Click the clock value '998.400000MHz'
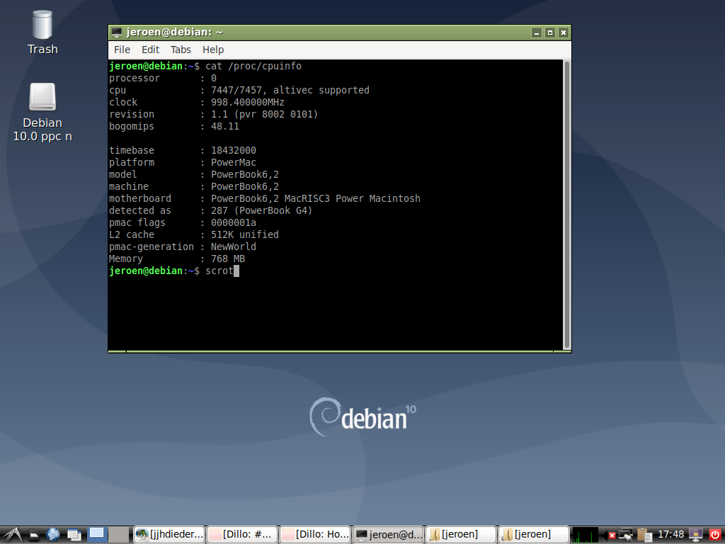The image size is (725, 544). [x=247, y=102]
